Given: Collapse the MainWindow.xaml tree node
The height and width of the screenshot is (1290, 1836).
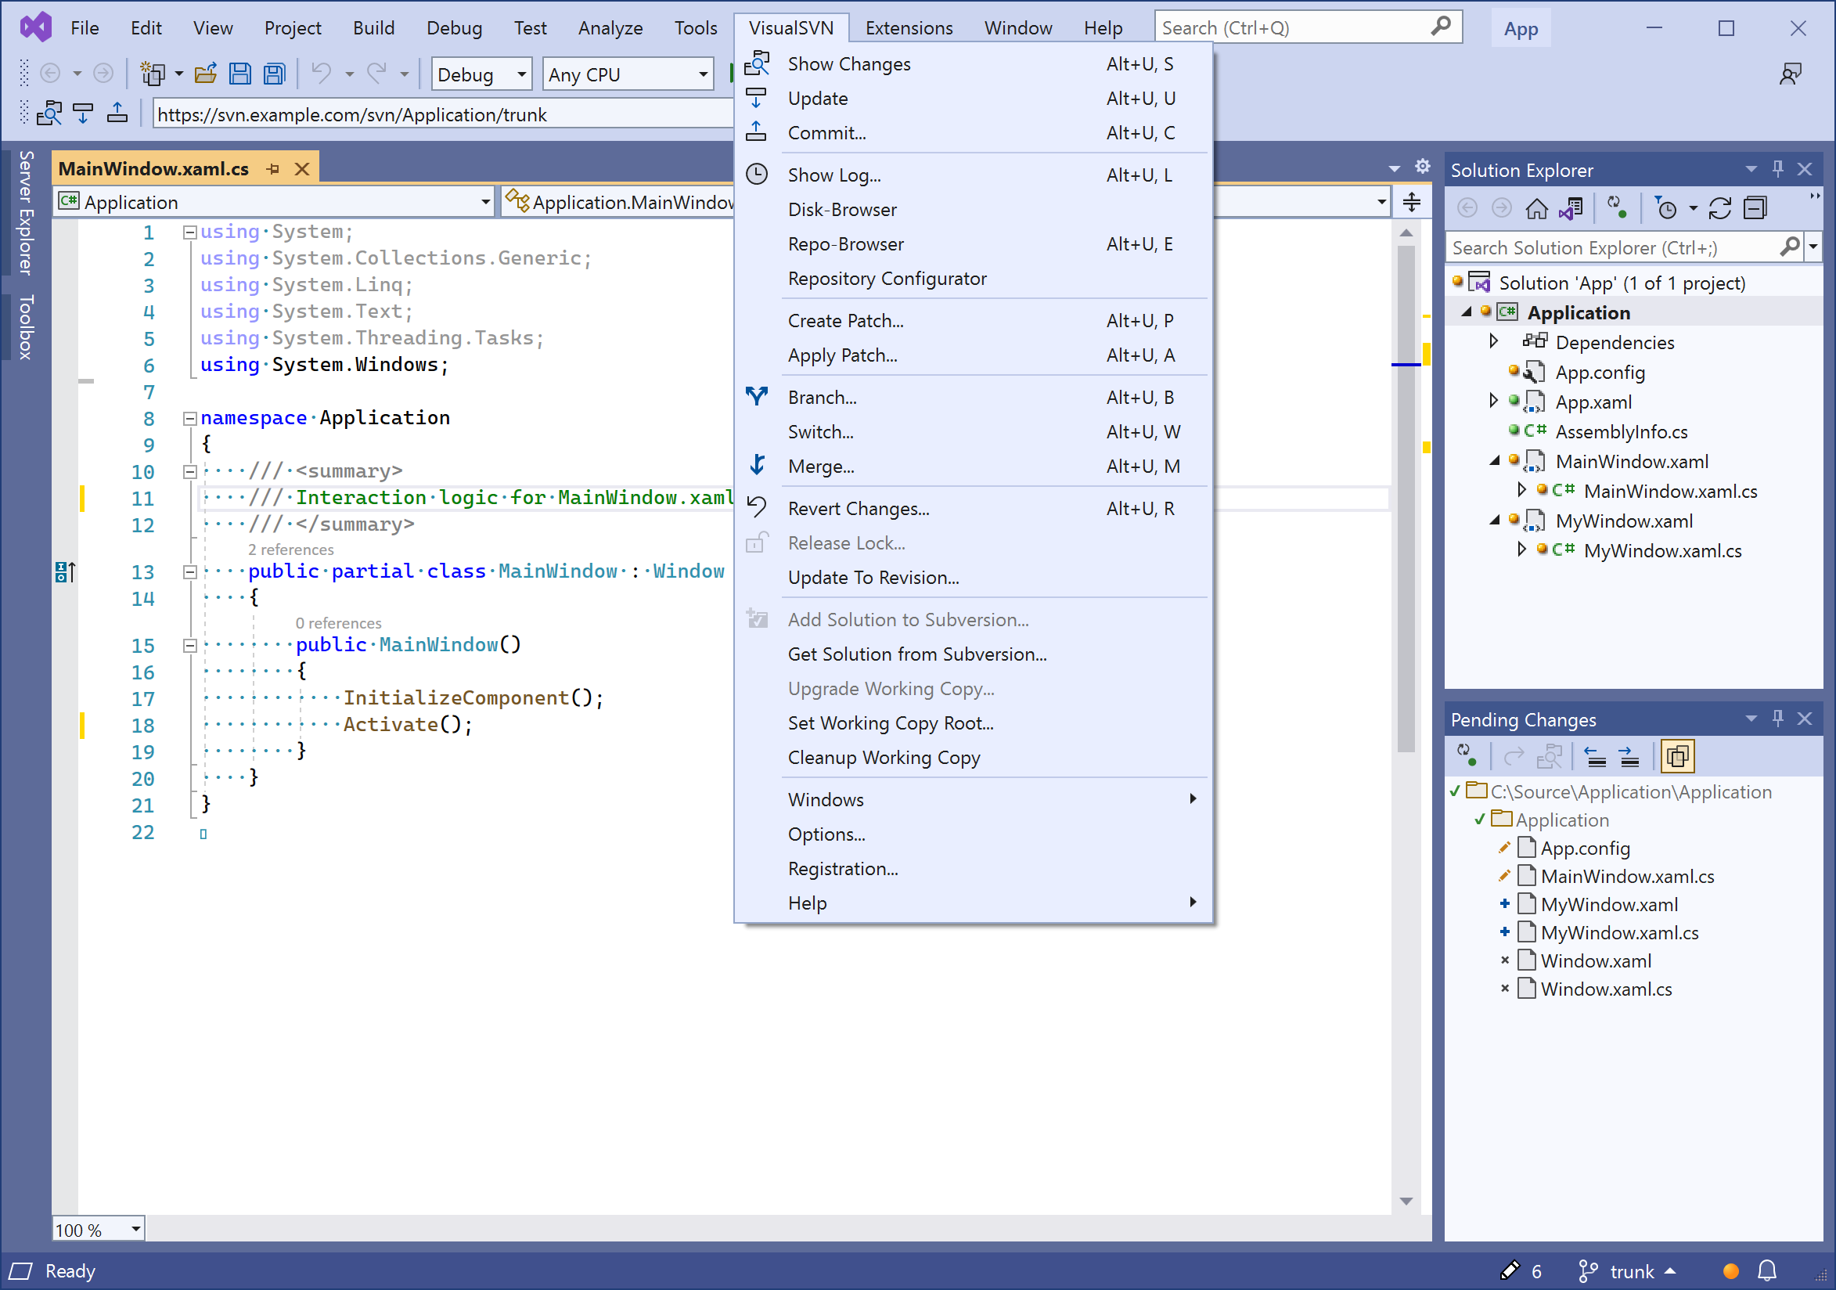Looking at the screenshot, I should click(1494, 462).
